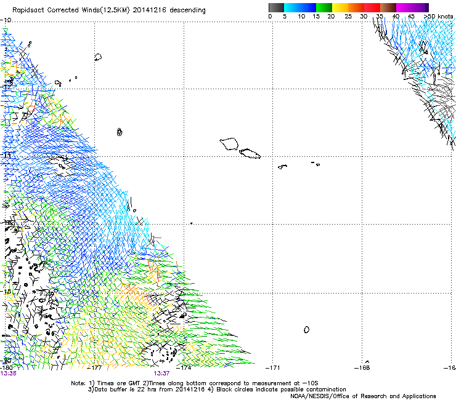Click the date "20141216" in the title
The width and height of the screenshot is (456, 400).
pos(150,10)
